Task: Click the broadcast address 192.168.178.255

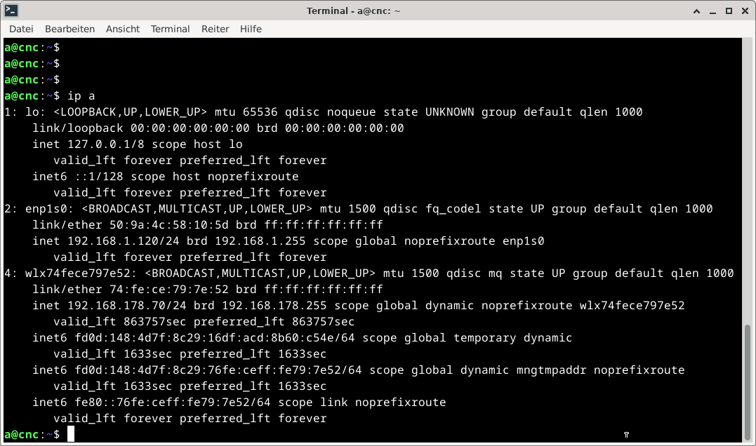Action: [274, 305]
